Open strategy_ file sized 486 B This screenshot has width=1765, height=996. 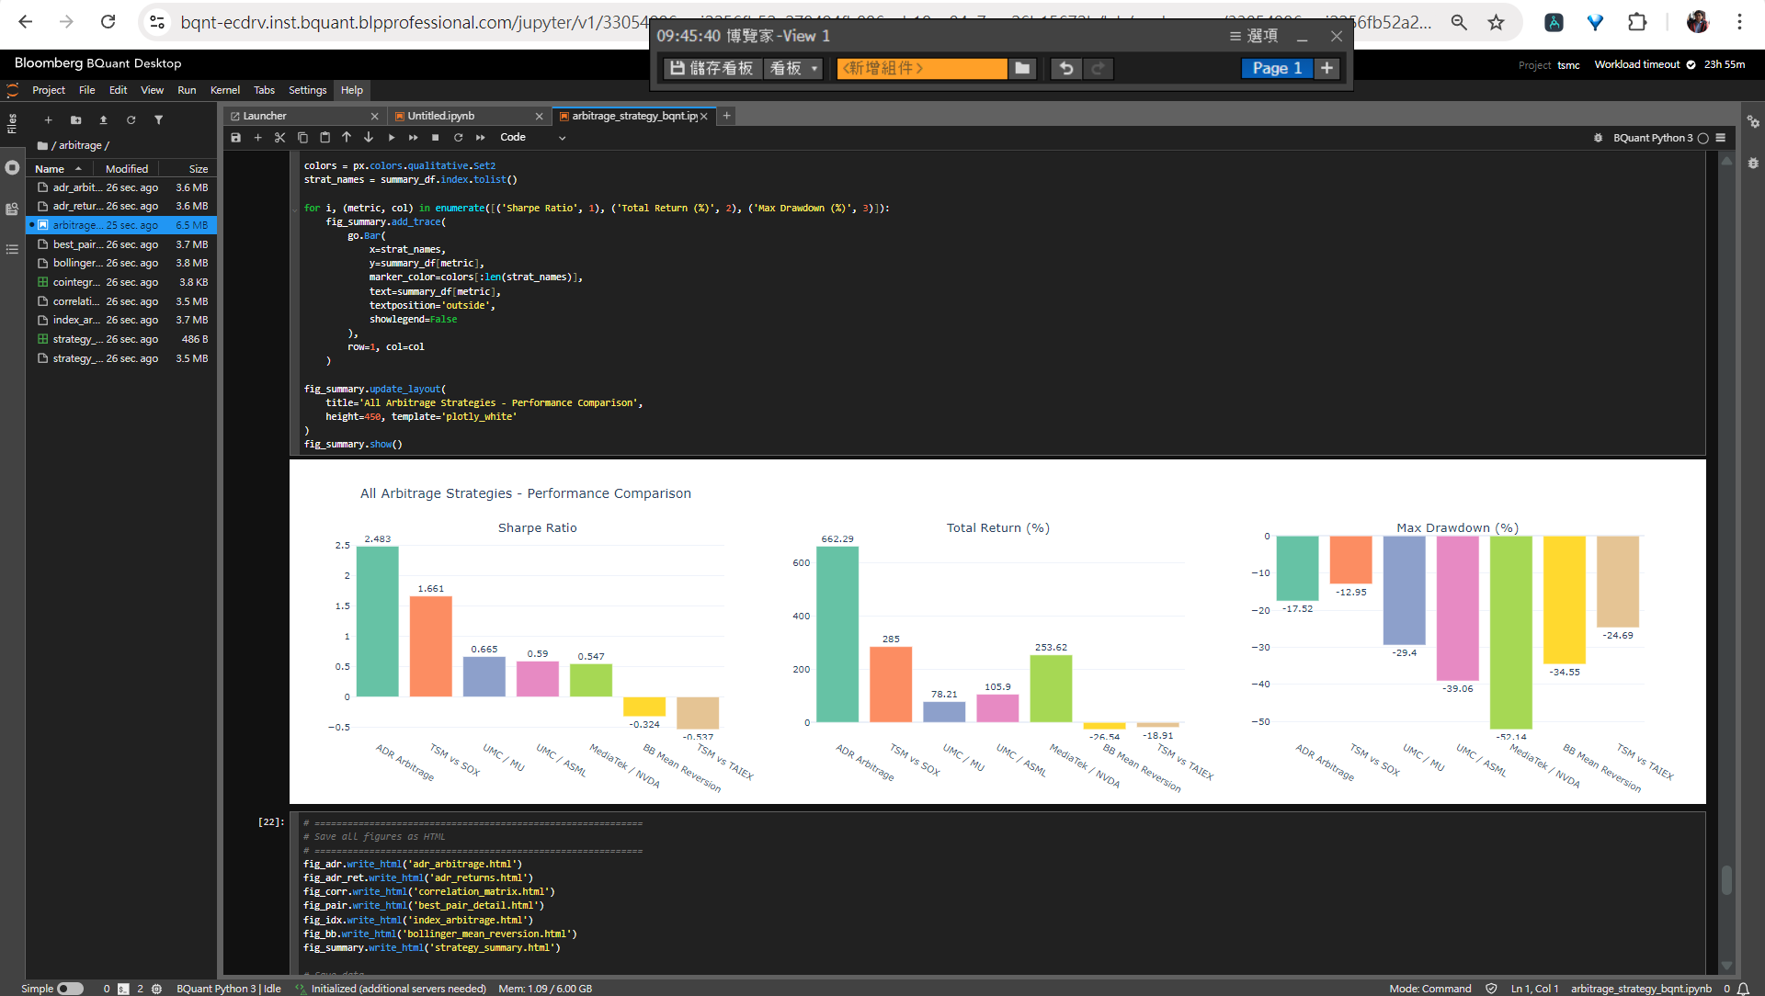point(73,339)
